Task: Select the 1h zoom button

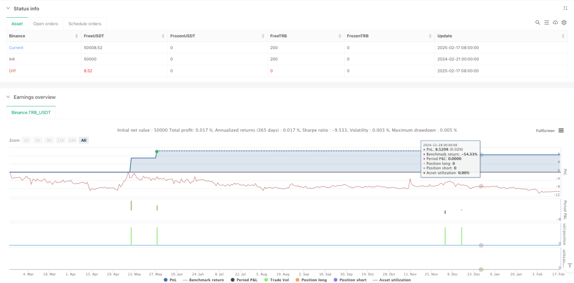Action: point(26,140)
